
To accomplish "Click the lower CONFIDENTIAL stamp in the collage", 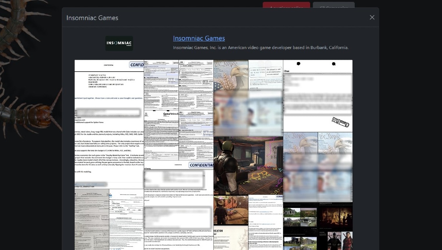I will 201,165.
